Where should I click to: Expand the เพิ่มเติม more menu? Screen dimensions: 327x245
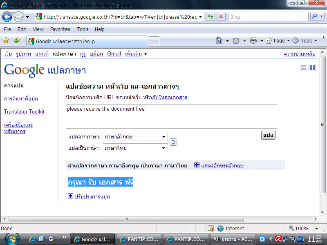tap(136, 54)
